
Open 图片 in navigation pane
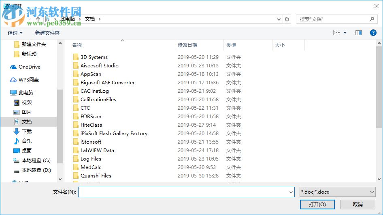23,112
